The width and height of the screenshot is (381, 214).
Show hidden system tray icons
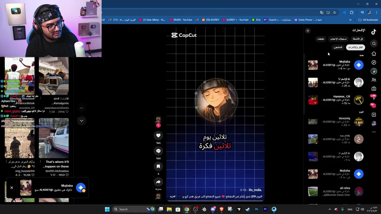(x=330, y=209)
